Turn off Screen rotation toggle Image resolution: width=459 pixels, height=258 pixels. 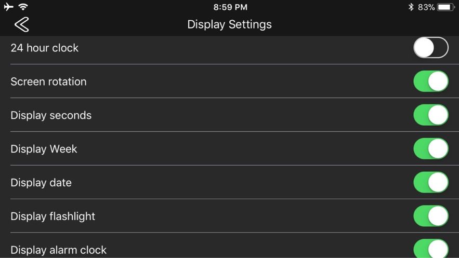(430, 82)
